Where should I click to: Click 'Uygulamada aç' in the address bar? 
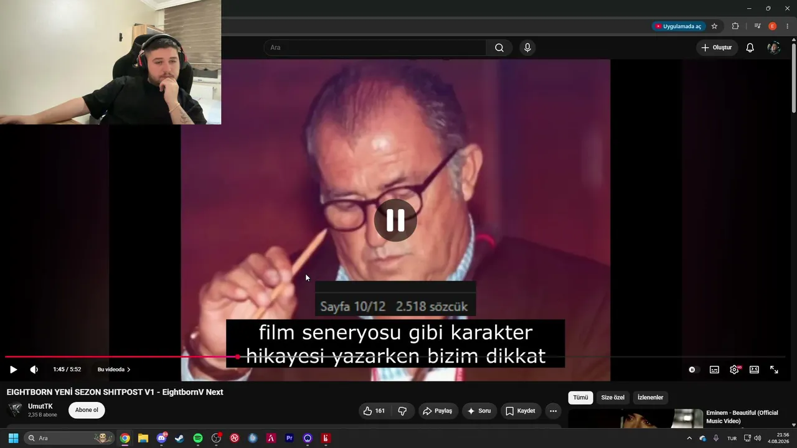tap(678, 26)
